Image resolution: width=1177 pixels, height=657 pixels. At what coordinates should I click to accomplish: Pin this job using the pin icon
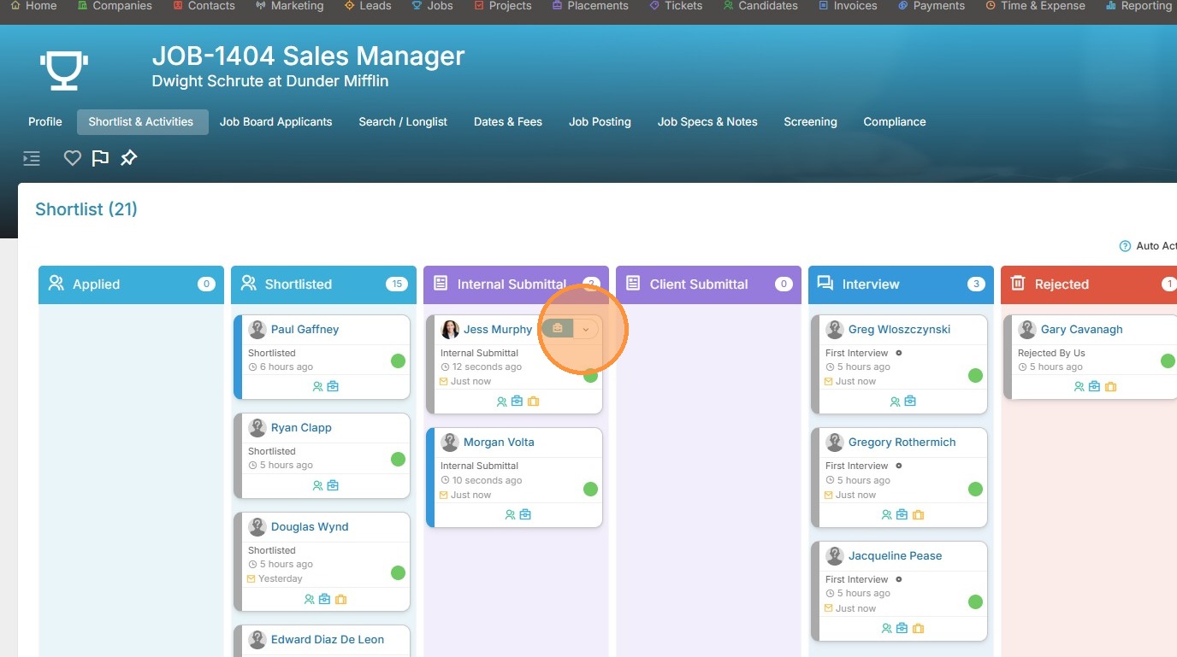point(128,158)
